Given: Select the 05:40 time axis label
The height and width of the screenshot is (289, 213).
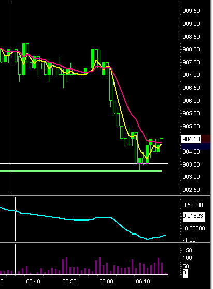Looking at the screenshot, I should (33, 281).
